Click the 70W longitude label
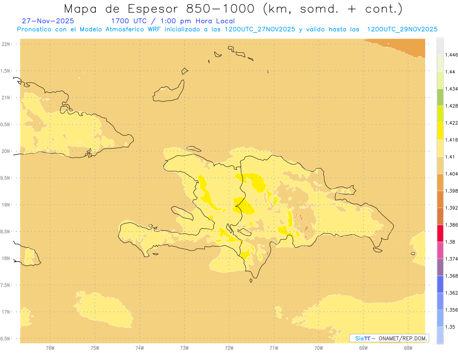458x353 pixels. tap(319, 348)
